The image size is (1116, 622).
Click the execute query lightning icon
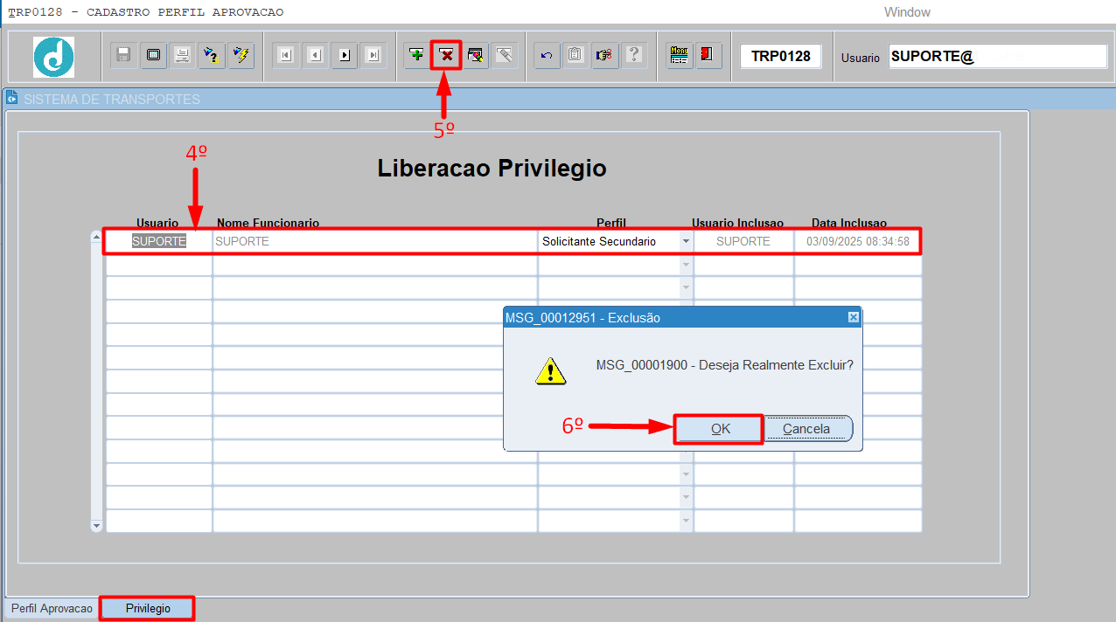[x=241, y=55]
